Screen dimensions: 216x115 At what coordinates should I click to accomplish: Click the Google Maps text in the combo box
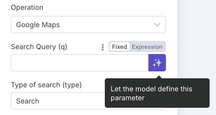point(38,25)
